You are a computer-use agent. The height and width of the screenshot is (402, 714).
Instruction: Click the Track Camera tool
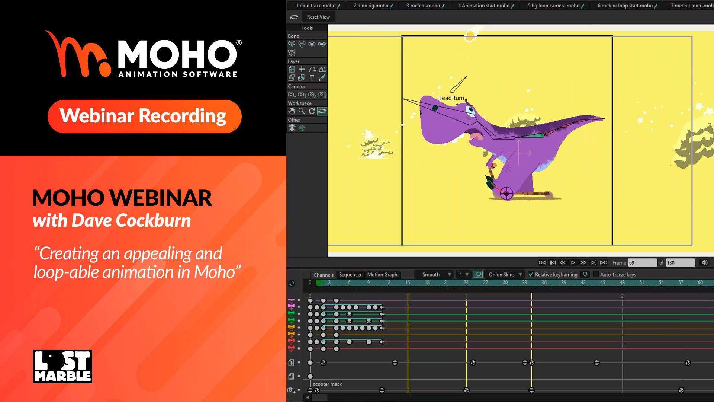292,95
